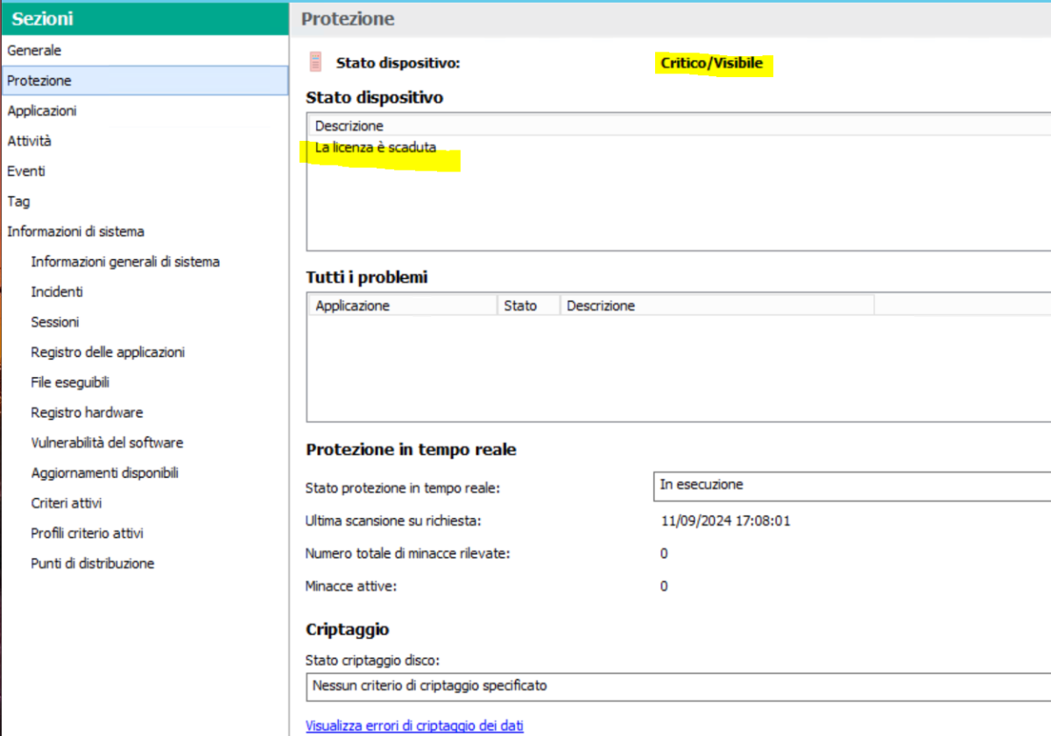Open Aggiornamenti disponibili subsection
The width and height of the screenshot is (1051, 736).
pos(104,473)
